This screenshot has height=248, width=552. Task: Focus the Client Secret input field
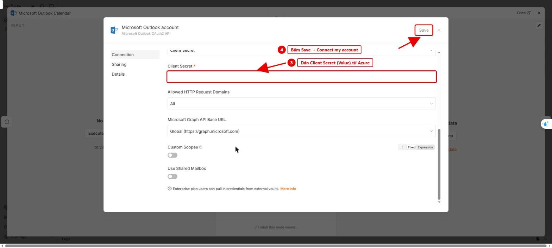[302, 77]
